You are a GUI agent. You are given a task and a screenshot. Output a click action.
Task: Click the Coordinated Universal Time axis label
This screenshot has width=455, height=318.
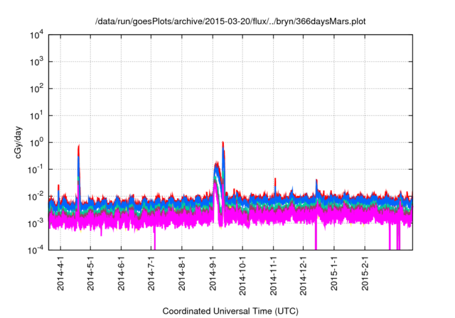pyautogui.click(x=230, y=311)
